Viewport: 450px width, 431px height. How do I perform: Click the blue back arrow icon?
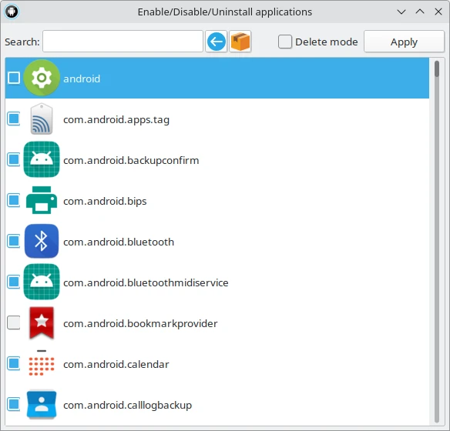point(216,42)
